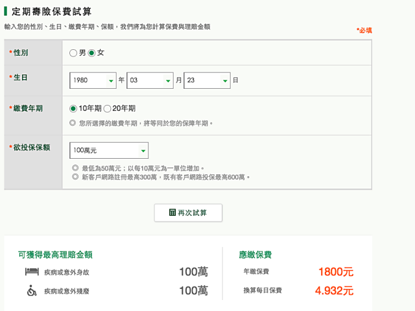Click the bed icon beside 疾病或意外身故
This screenshot has height=311, width=415.
[32, 271]
